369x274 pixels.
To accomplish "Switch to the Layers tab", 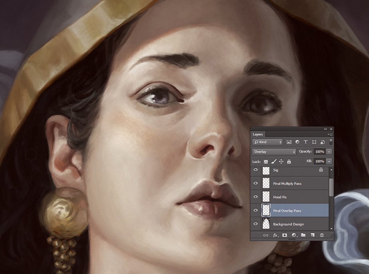I will (x=258, y=134).
